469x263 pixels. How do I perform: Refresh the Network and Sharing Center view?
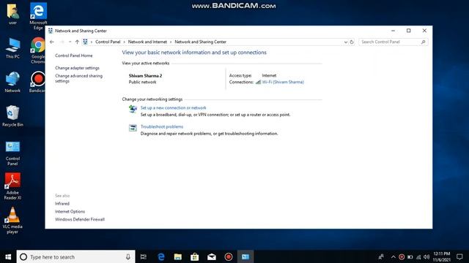[x=352, y=42]
